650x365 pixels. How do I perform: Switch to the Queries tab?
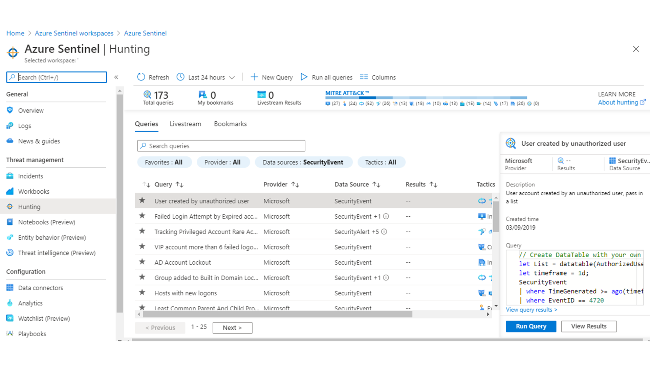pos(147,124)
